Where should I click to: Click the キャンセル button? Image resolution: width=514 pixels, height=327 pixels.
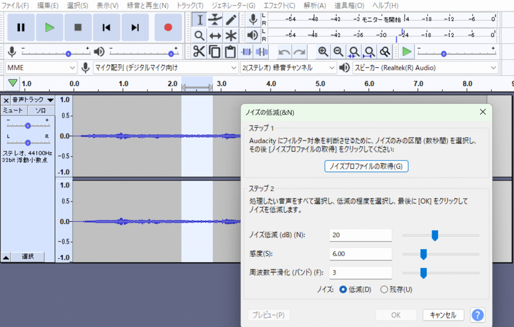443,315
